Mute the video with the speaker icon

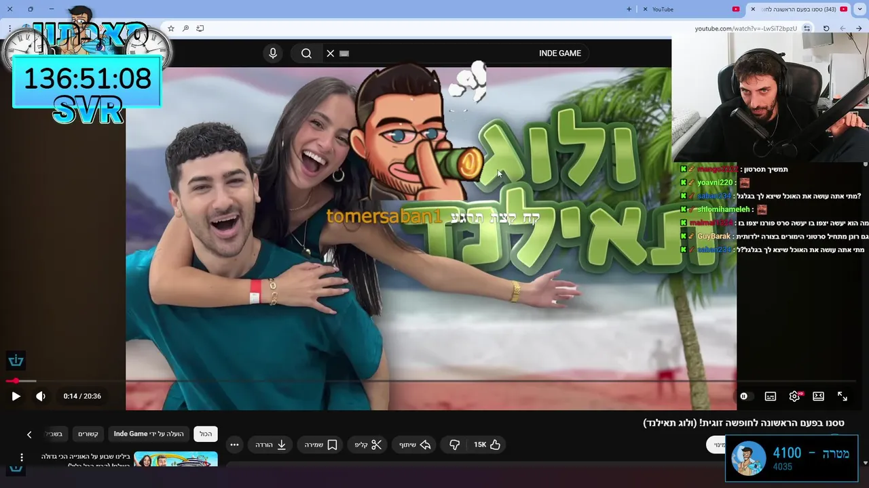pyautogui.click(x=41, y=396)
